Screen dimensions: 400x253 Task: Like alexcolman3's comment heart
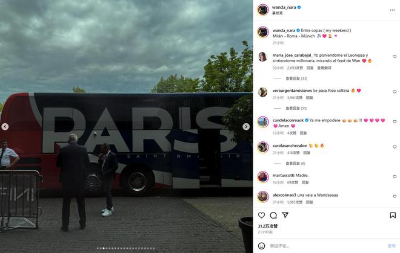[395, 196]
